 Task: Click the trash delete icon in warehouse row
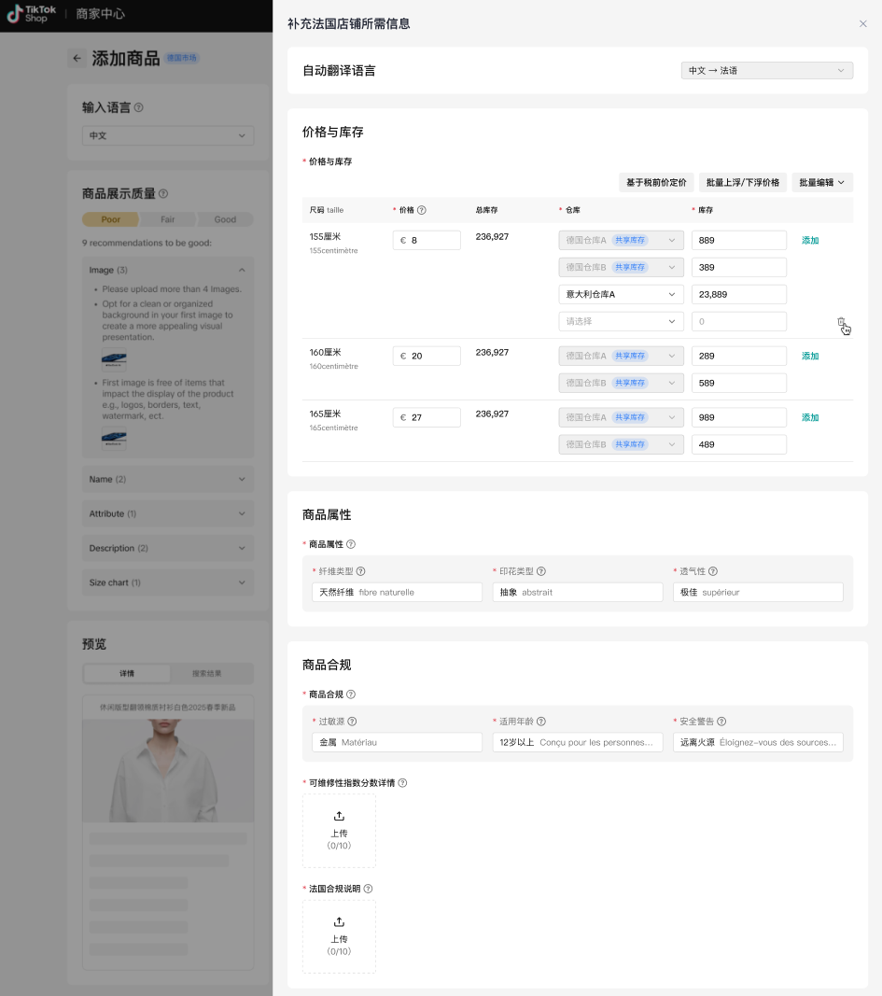[841, 322]
